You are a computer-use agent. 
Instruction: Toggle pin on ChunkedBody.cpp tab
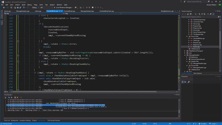click(60, 11)
